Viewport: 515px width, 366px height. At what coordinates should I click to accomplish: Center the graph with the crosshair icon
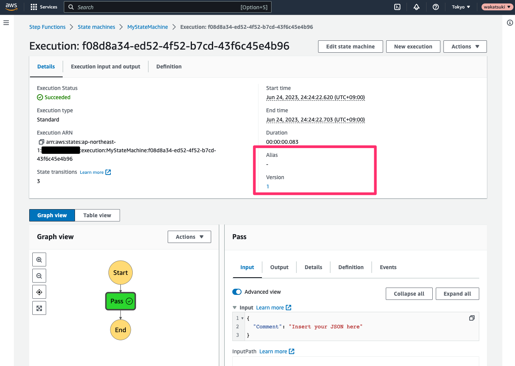point(39,291)
